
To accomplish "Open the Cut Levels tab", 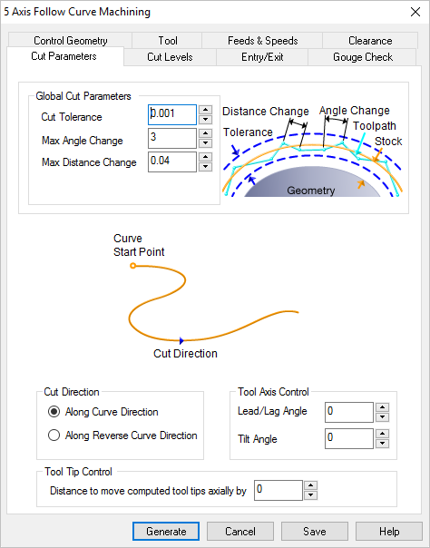I will [170, 57].
